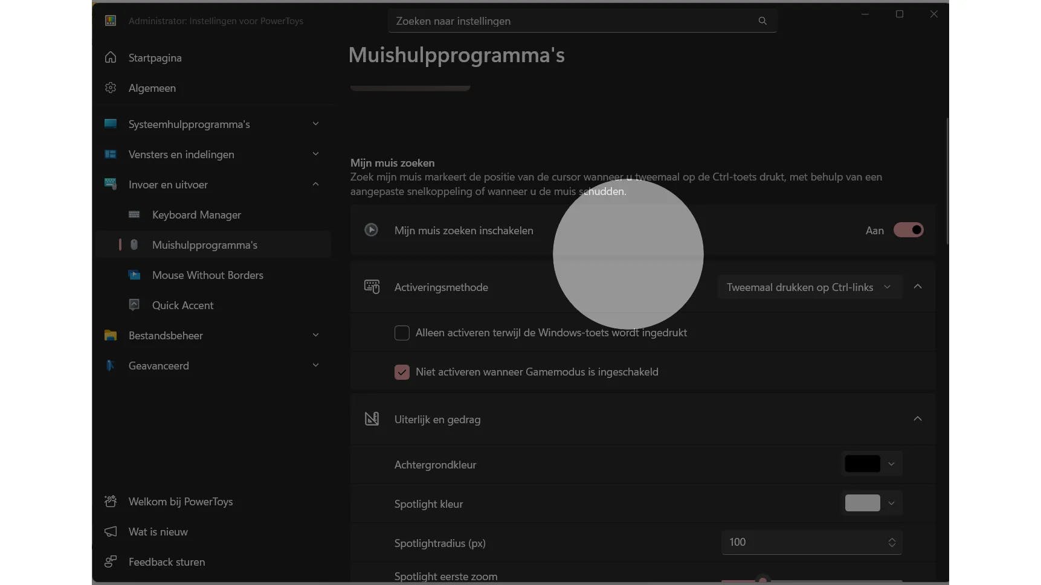Viewport: 1041px width, 585px height.
Task: Open the Spotlight kleur dropdown arrow
Action: 891,503
